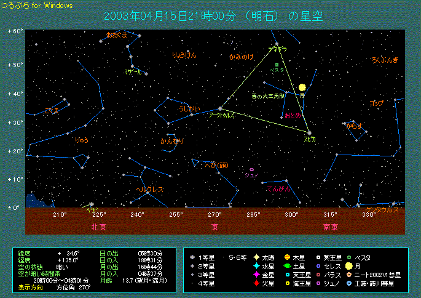Image resolution: width=421 pixels, height=298 pixels.
Task: Click the Sun (太陽) legend icon
Action: tap(256, 257)
